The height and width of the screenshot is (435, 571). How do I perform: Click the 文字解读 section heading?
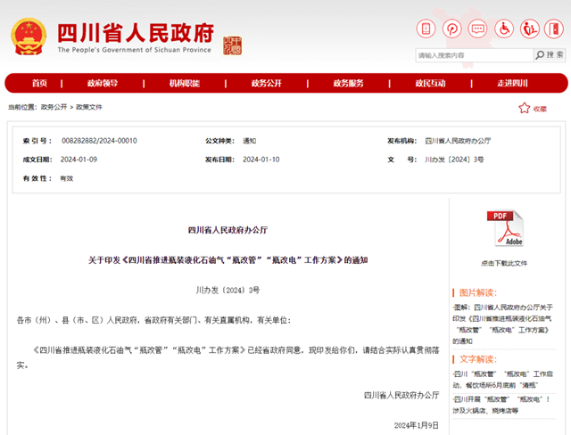[478, 359]
